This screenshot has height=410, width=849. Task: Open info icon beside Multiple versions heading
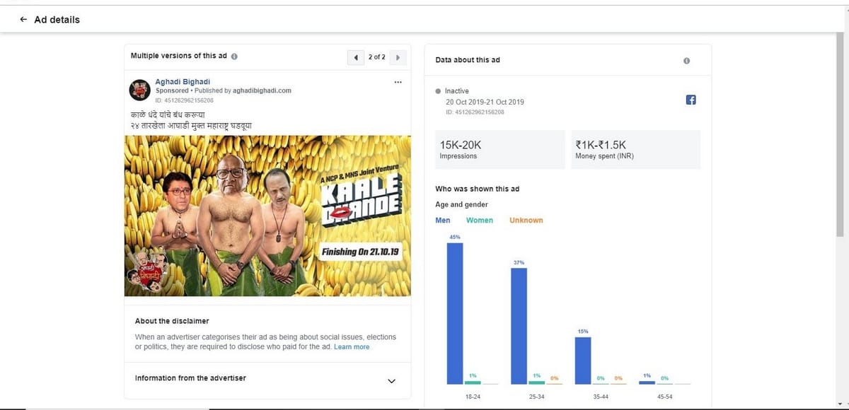point(234,57)
